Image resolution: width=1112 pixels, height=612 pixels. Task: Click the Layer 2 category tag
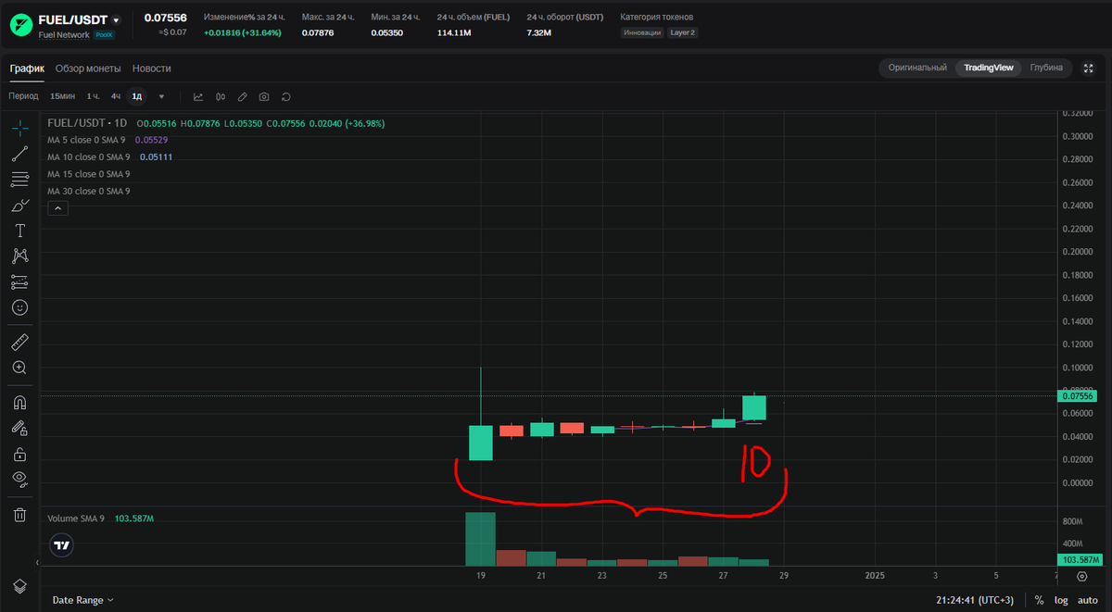point(683,32)
